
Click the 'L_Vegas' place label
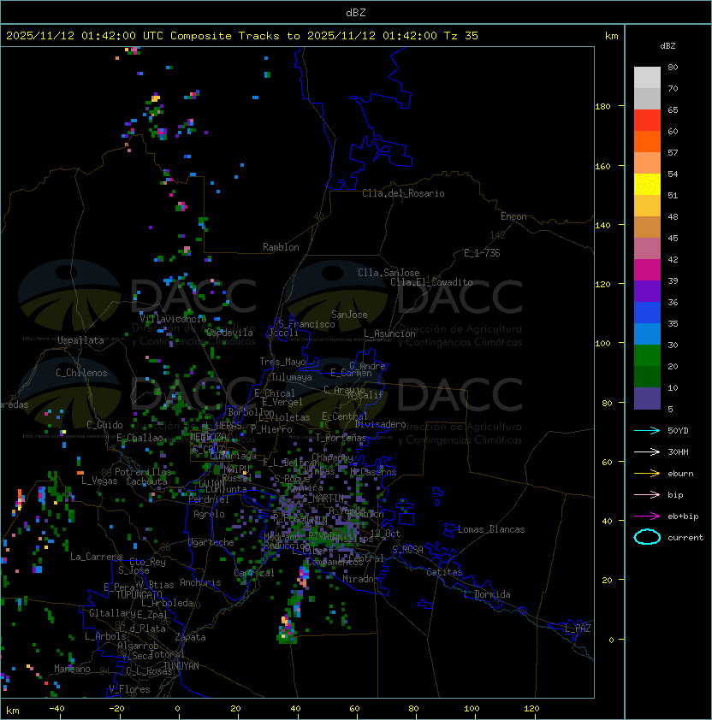[x=99, y=481]
